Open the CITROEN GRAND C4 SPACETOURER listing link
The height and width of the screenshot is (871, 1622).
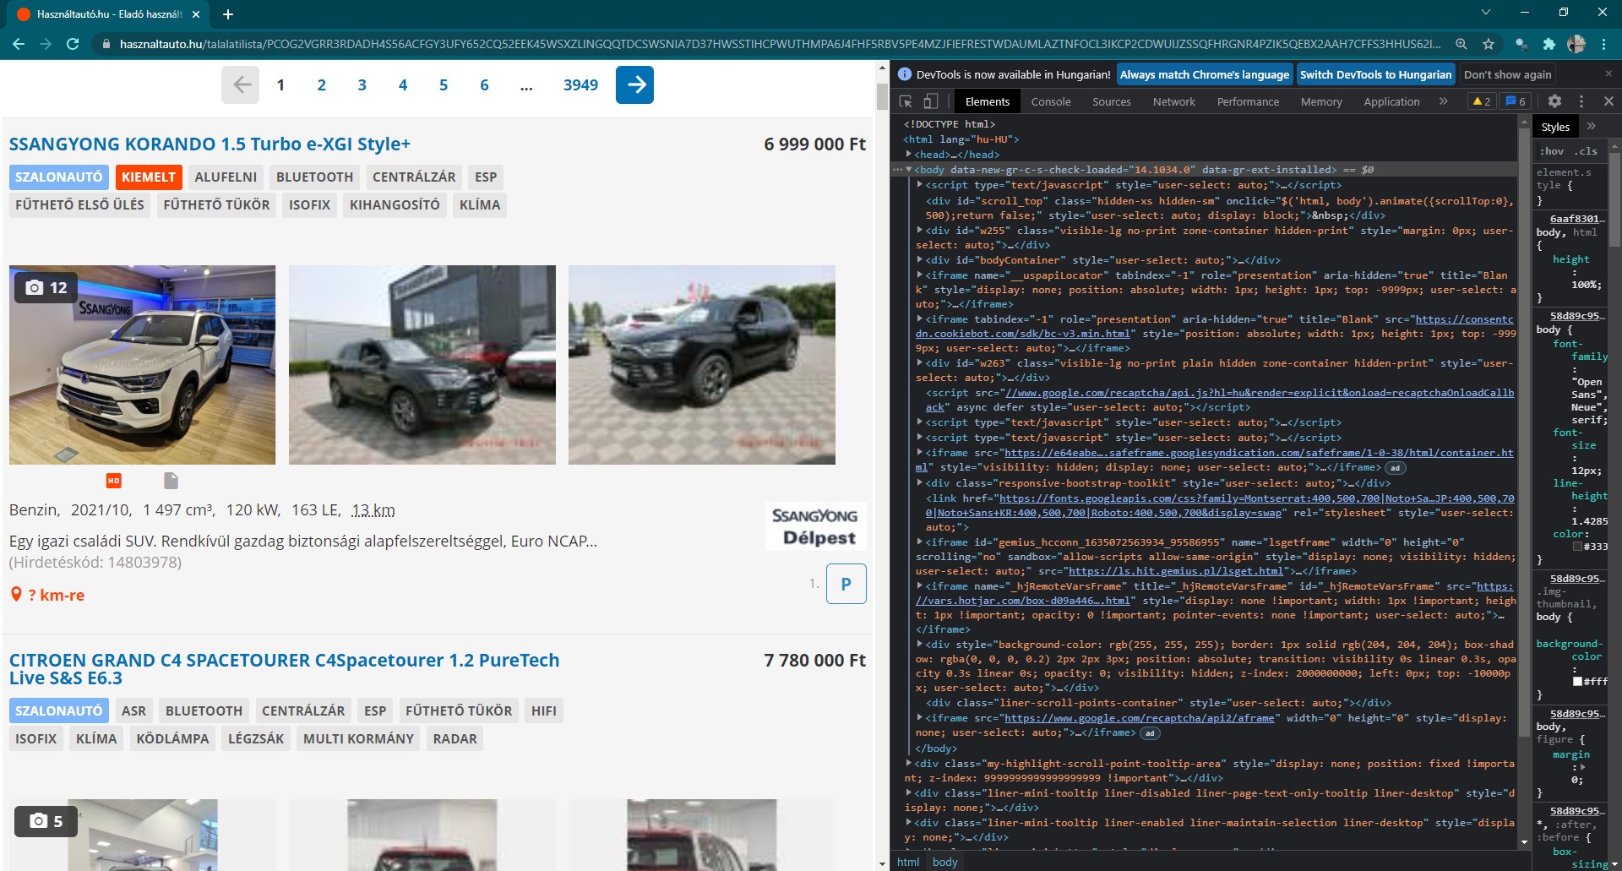pyautogui.click(x=284, y=669)
